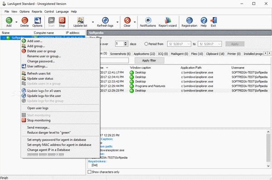Click the Add toolbar icon

9,20
